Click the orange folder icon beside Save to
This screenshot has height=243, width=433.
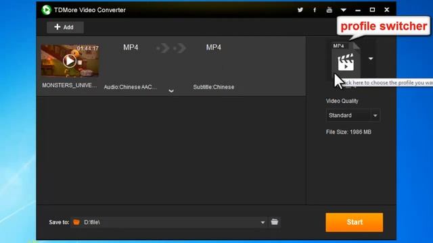pos(76,222)
